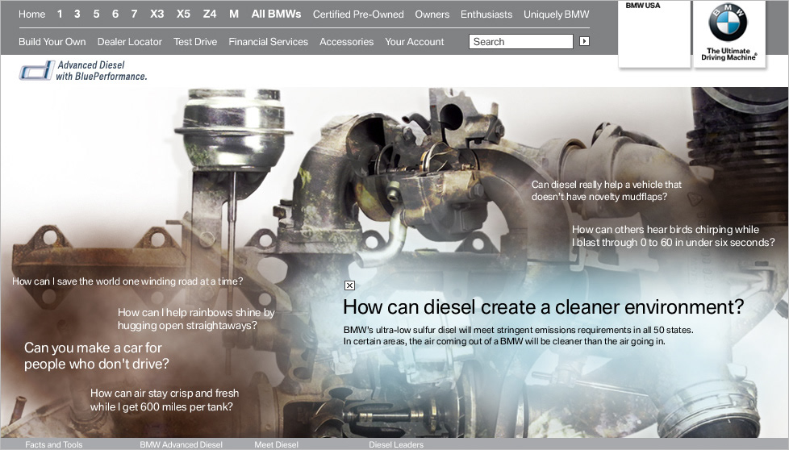Go to the Z4 model page
Viewport: 789px width, 450px height.
[210, 15]
